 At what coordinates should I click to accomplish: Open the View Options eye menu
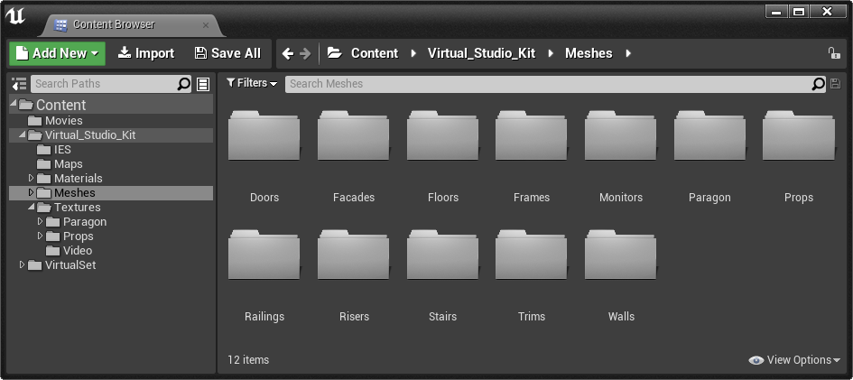tap(794, 360)
